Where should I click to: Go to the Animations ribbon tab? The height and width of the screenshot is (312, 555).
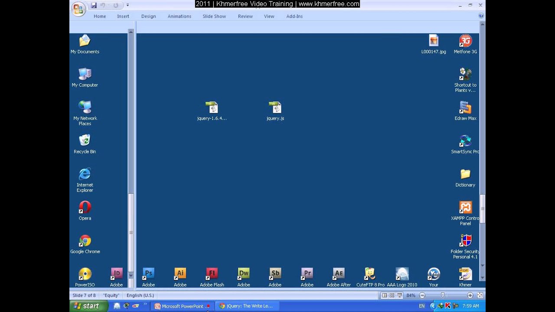click(x=180, y=16)
